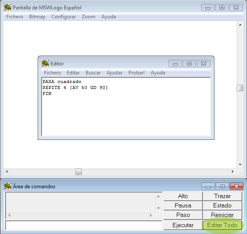This screenshot has width=247, height=234.
Task: Click the Editar Todo button
Action: [222, 225]
